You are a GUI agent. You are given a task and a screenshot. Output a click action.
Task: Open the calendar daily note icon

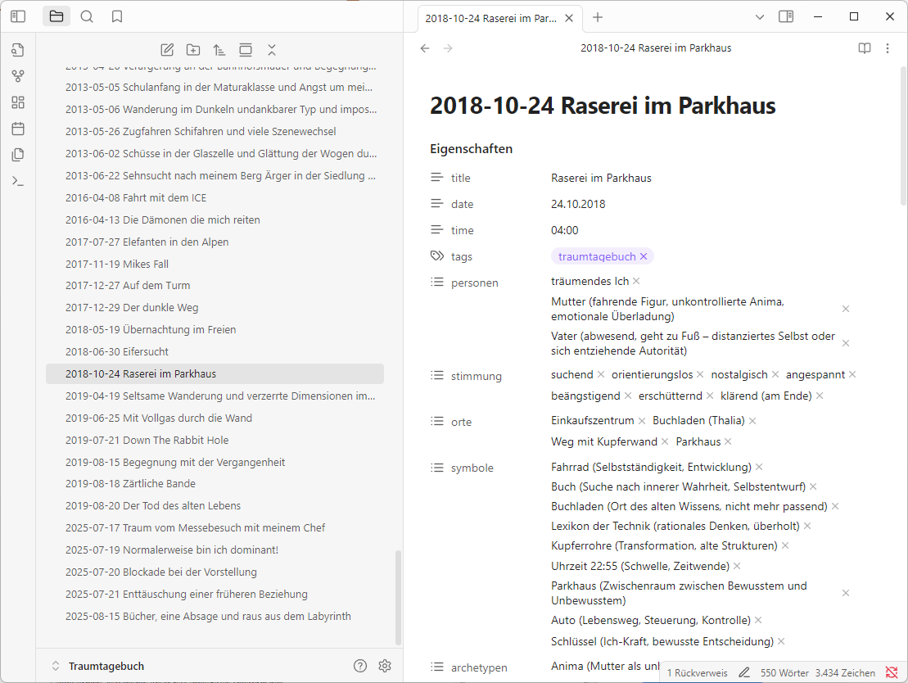[x=18, y=129]
